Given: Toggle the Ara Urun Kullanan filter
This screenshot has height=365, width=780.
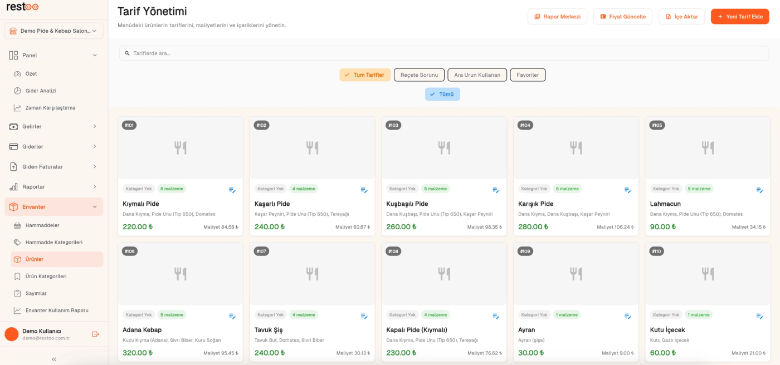Looking at the screenshot, I should 477,75.
